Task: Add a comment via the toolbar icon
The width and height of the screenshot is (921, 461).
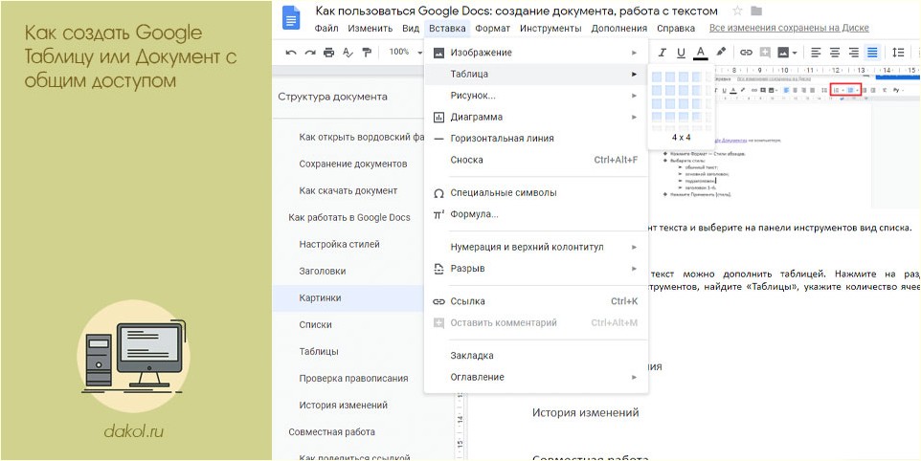Action: 765,53
